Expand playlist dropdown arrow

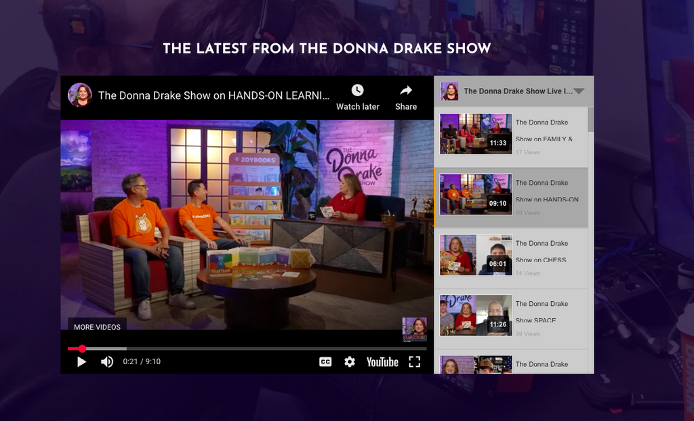[579, 91]
